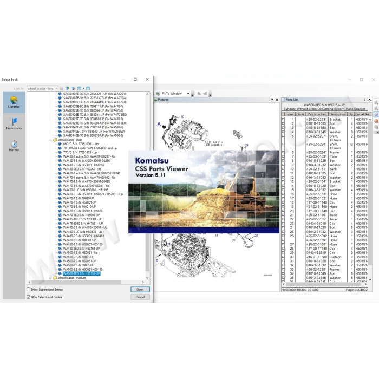This screenshot has width=379, height=379.
Task: Open the Look In combo box
Action: (42, 88)
